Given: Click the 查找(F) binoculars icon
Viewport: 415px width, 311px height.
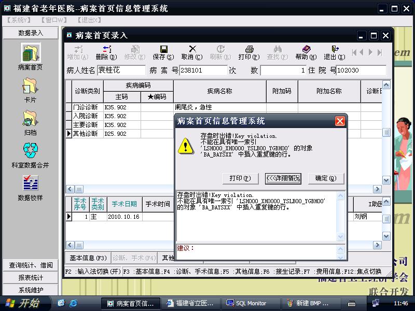Looking at the screenshot, I should pos(278,53).
